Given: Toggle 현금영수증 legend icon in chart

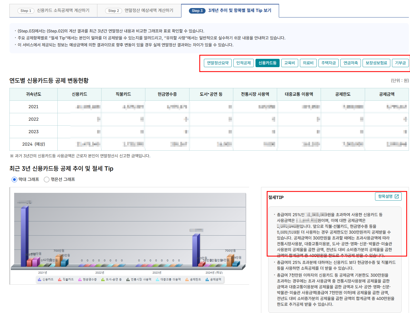Looking at the screenshot, I should pos(80,279).
